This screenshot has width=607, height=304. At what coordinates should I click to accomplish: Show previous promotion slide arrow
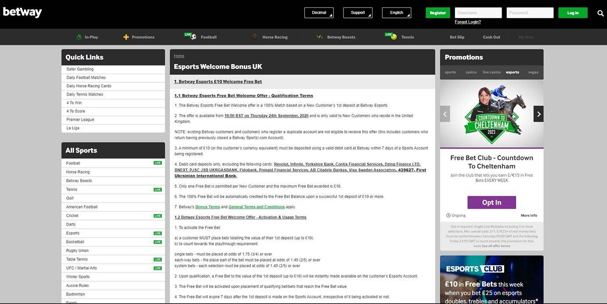(x=445, y=114)
